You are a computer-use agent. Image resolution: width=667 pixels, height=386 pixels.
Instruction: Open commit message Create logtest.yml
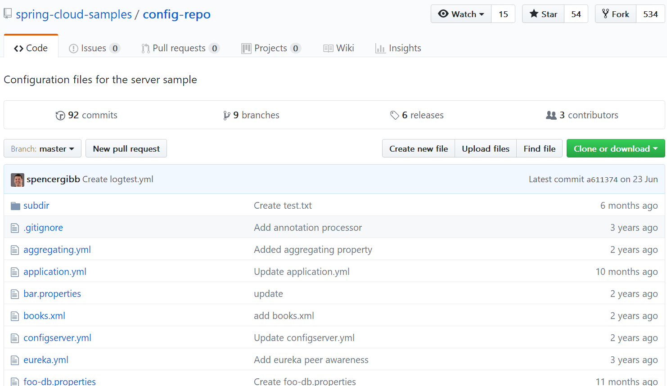tap(118, 179)
